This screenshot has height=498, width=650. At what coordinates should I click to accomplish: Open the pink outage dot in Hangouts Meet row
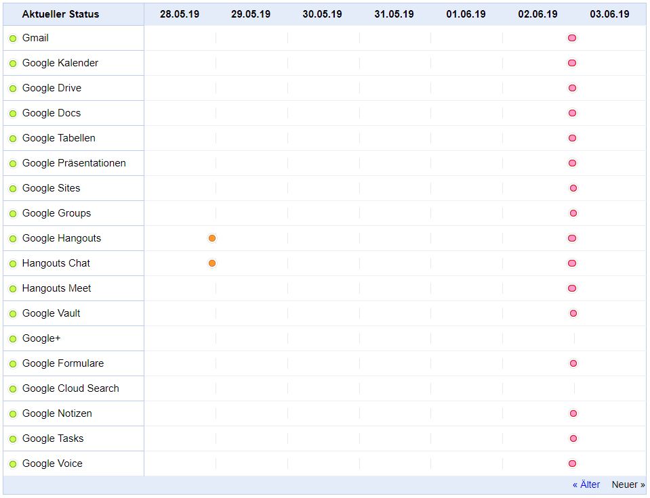point(572,288)
